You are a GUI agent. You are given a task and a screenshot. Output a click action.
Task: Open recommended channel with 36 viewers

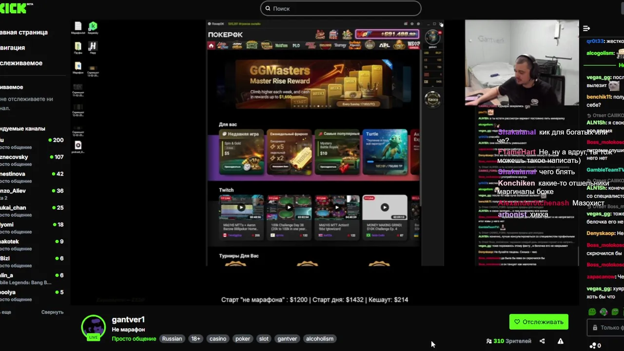click(x=32, y=194)
